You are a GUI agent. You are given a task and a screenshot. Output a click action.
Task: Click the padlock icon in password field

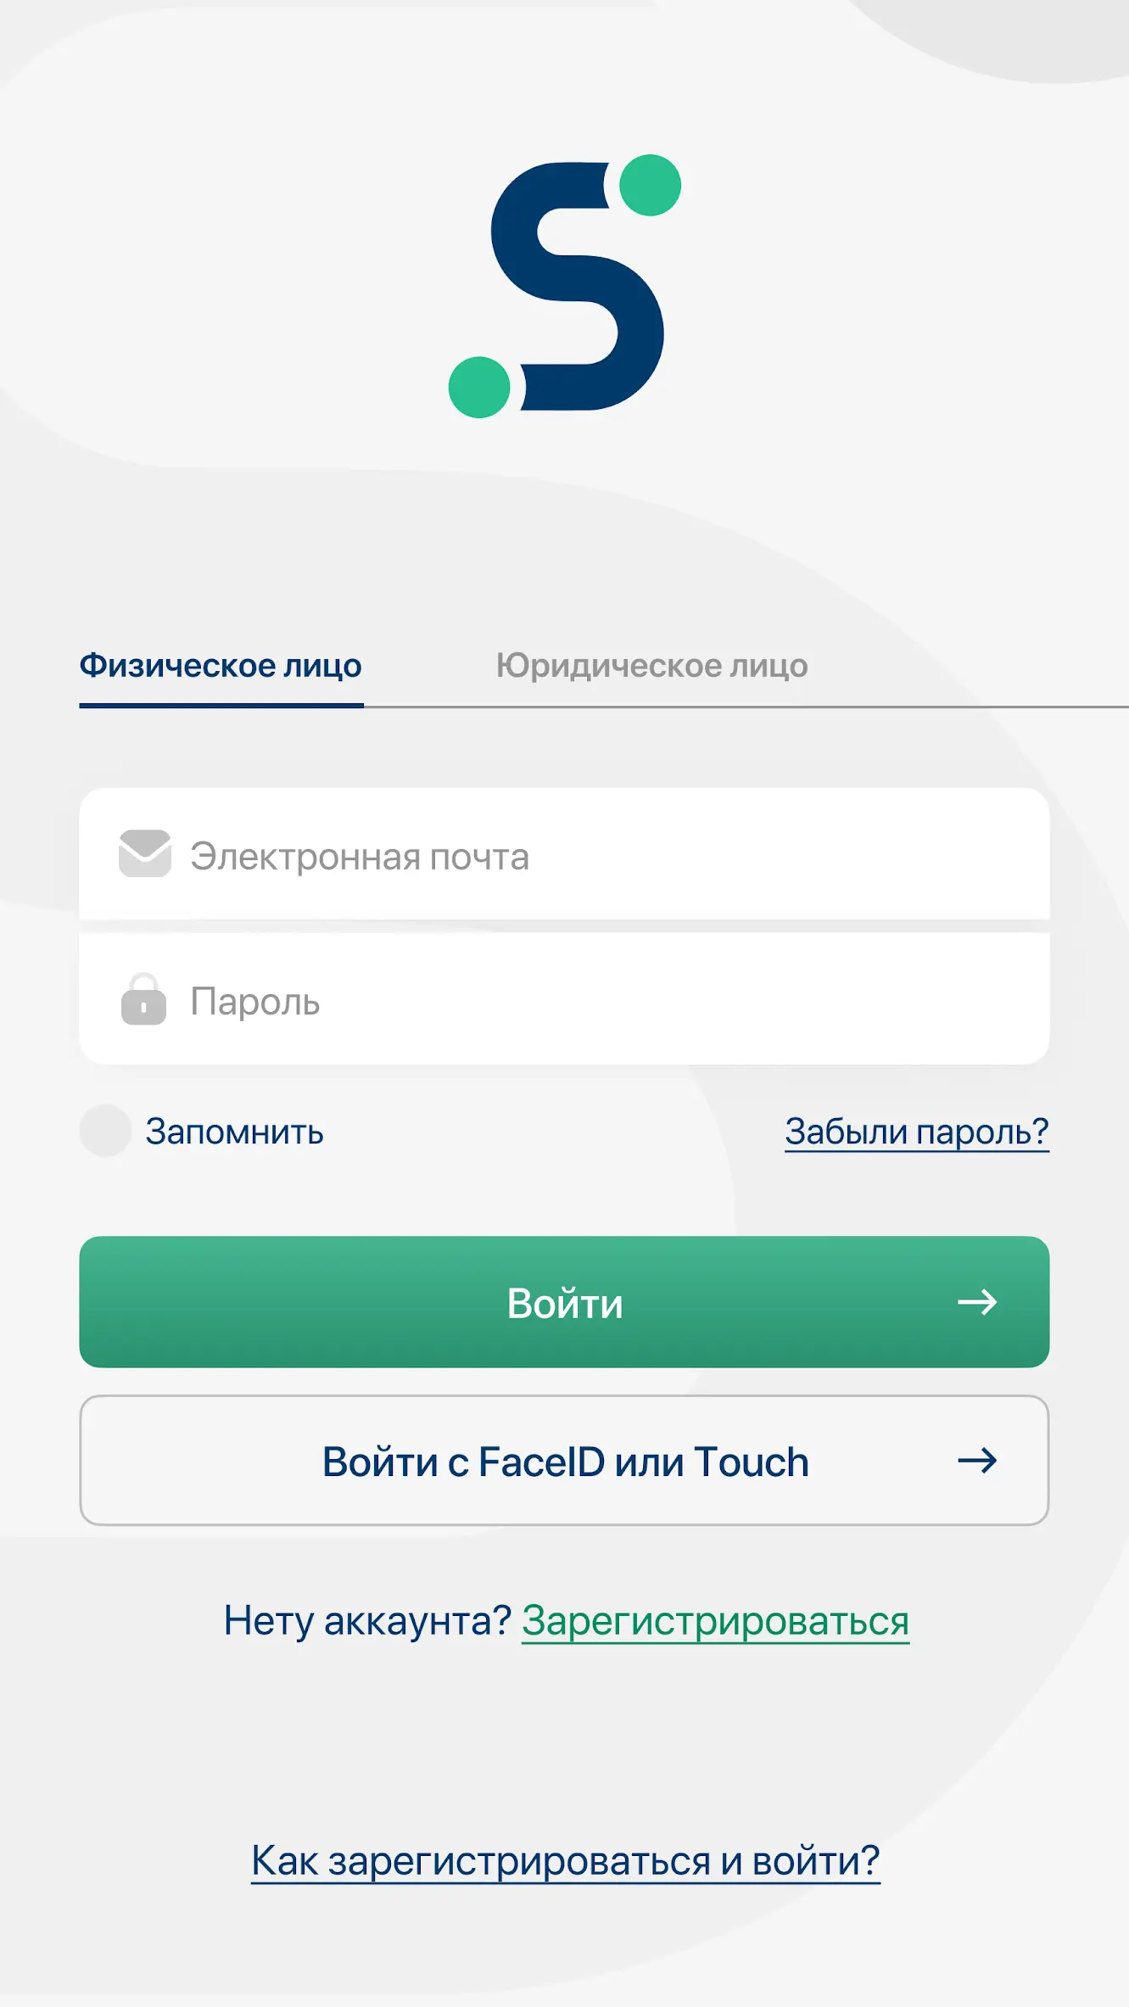143,999
